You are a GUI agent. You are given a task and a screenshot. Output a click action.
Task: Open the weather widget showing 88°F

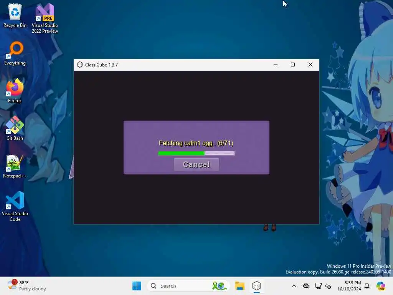coord(26,286)
